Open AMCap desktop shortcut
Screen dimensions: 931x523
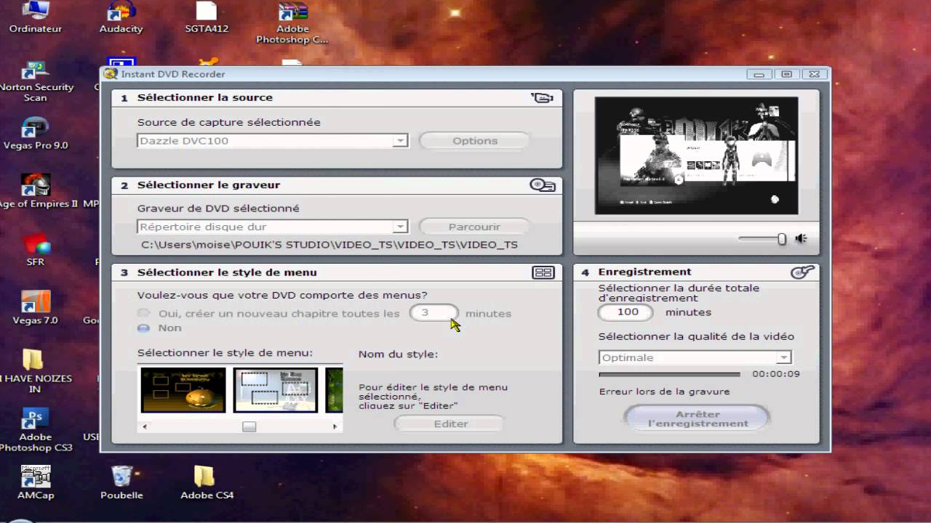[x=36, y=483]
